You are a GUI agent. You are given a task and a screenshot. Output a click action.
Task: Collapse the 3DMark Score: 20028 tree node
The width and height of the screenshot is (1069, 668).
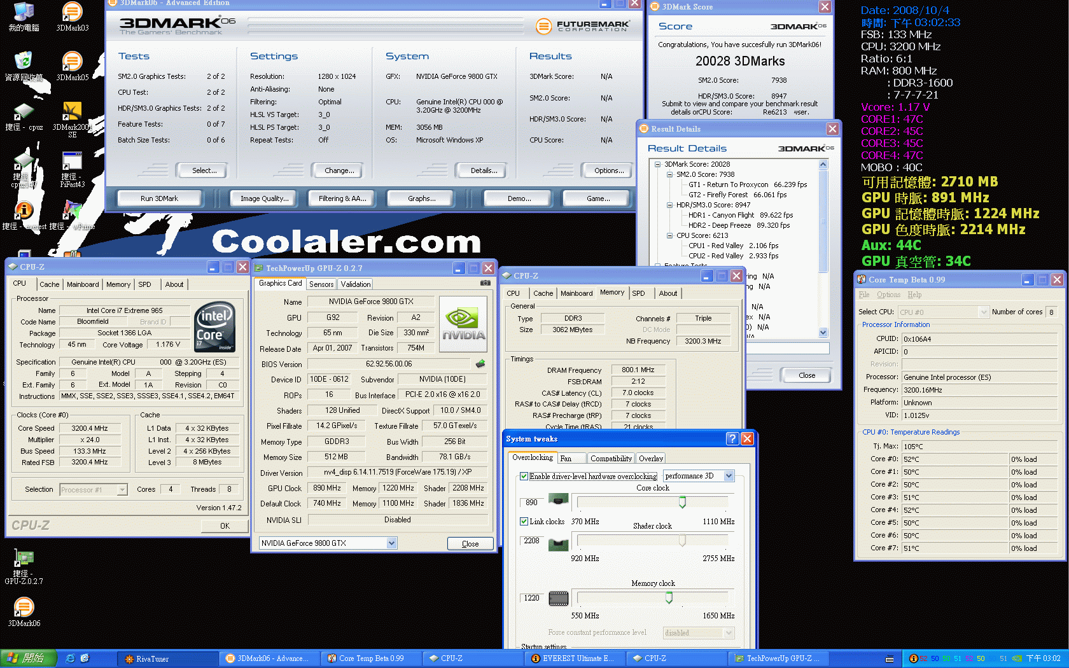[x=658, y=164]
